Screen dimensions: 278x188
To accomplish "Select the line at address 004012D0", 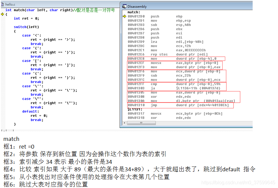I will [x=155, y=16].
